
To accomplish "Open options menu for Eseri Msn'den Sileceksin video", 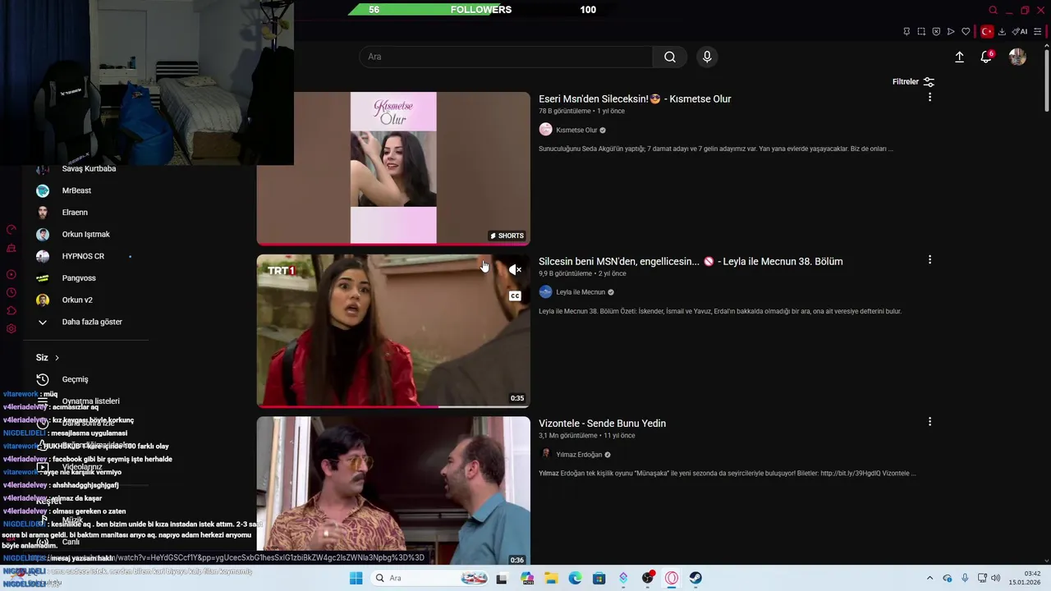I will tap(929, 97).
